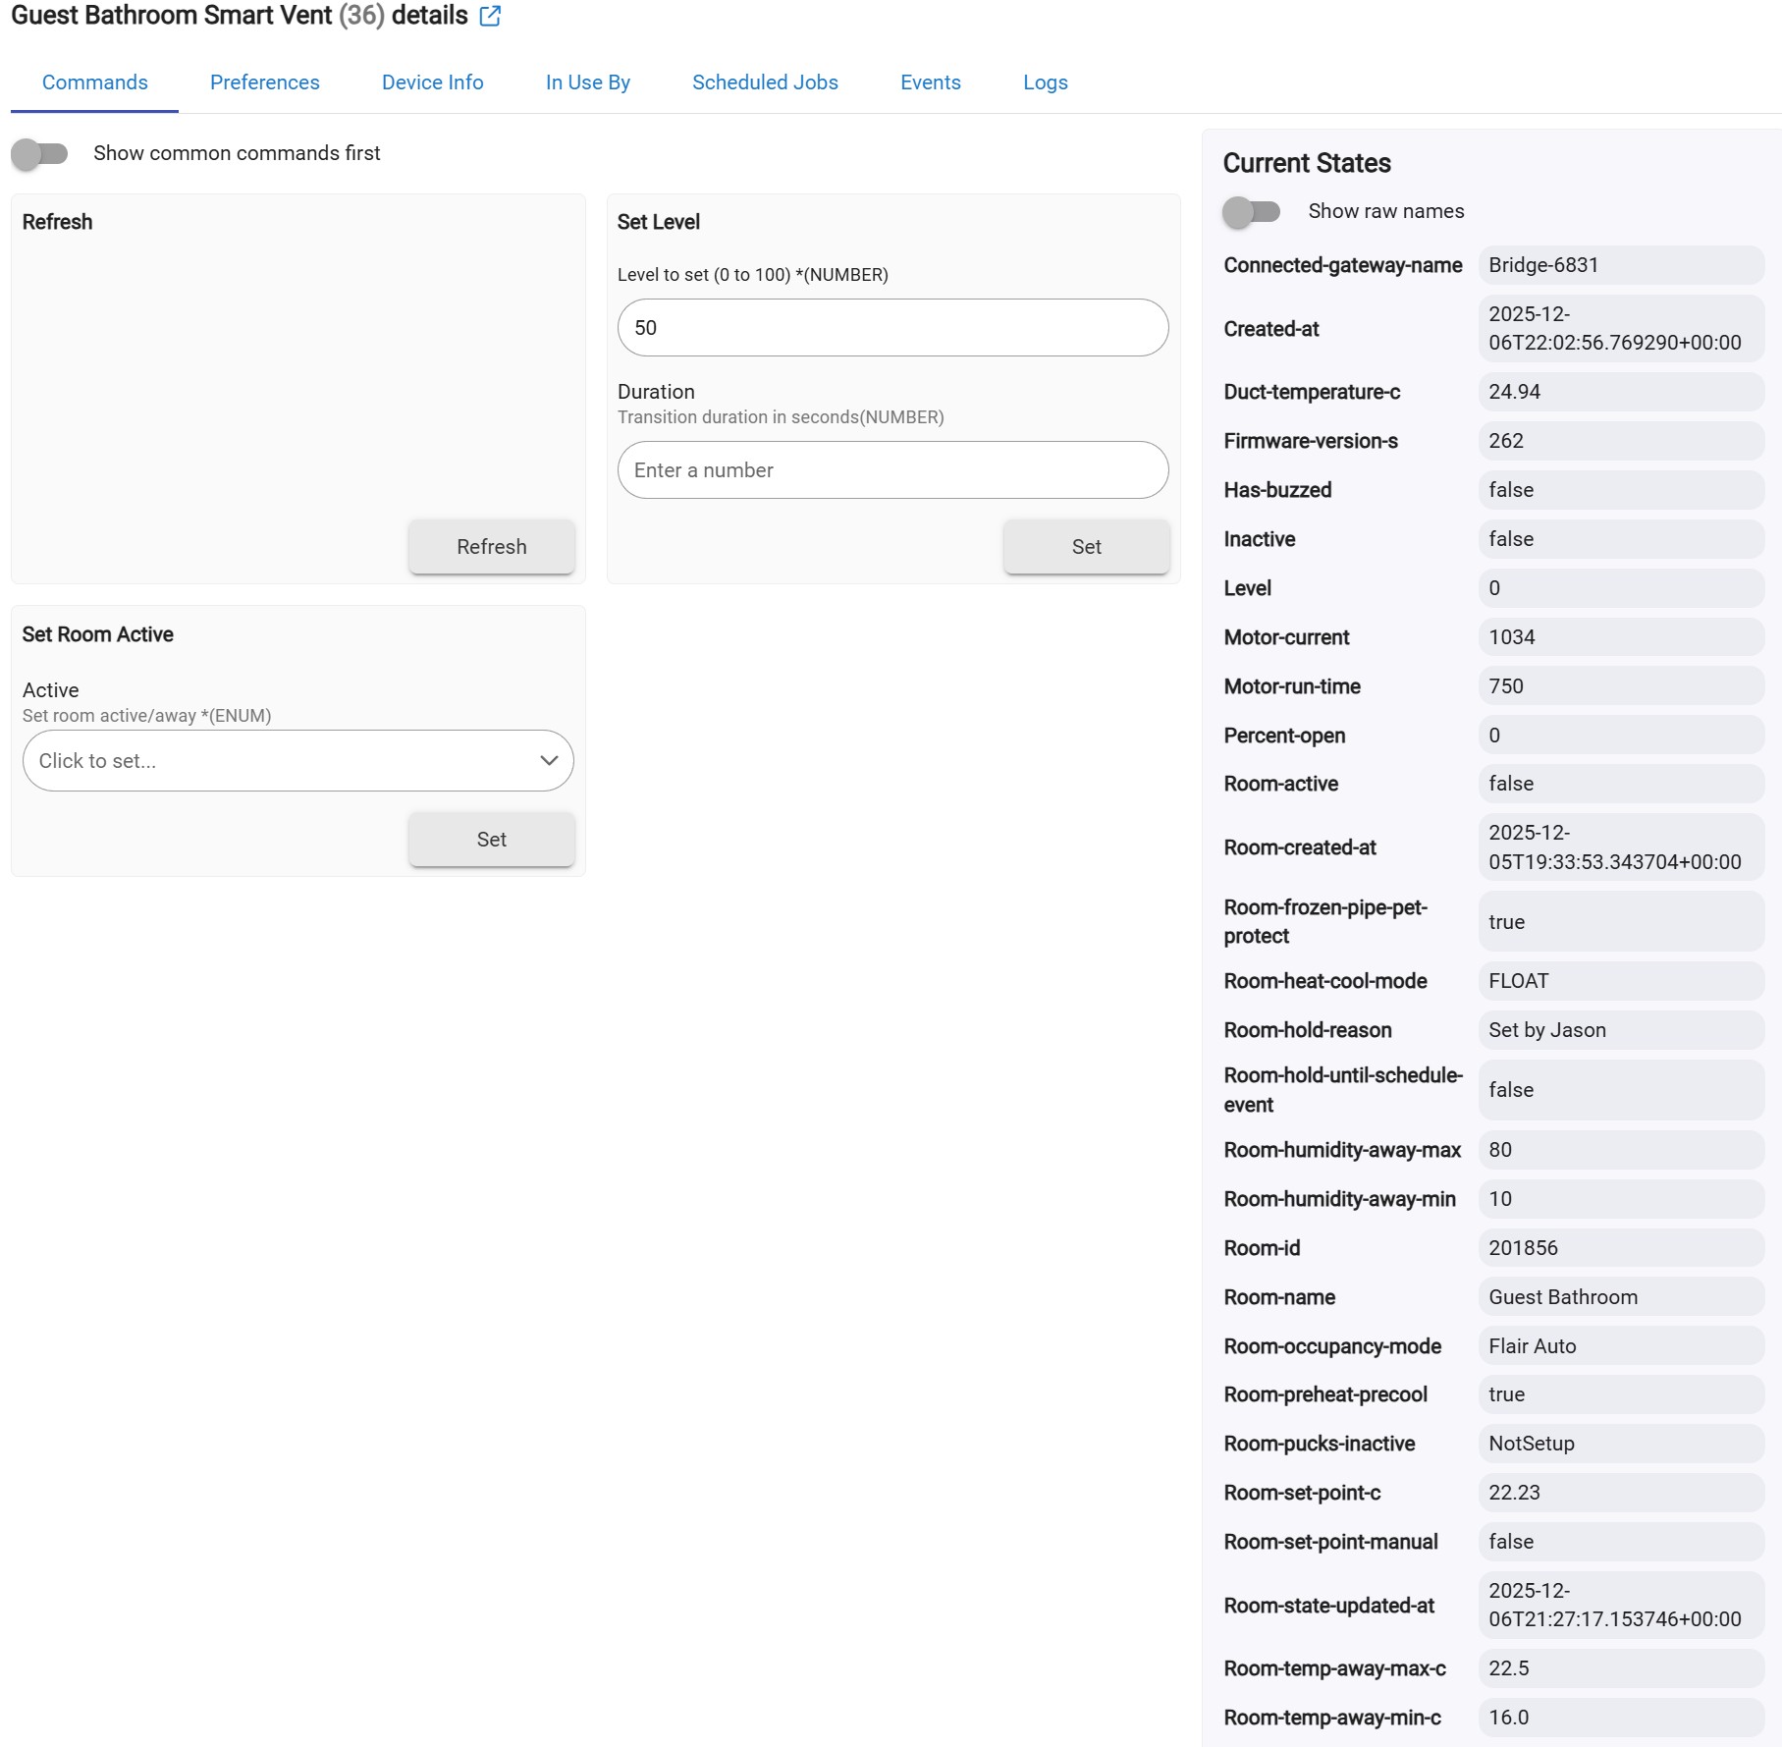Expand the Active room dropdown
This screenshot has width=1782, height=1747.
[285, 761]
